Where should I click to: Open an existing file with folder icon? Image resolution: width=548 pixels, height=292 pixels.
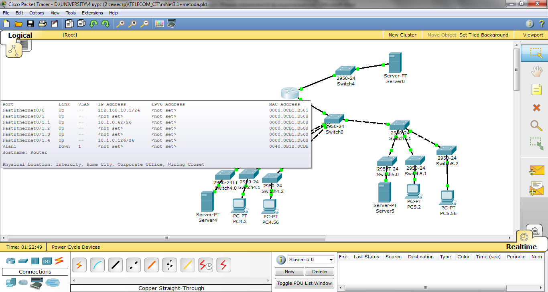(18, 24)
